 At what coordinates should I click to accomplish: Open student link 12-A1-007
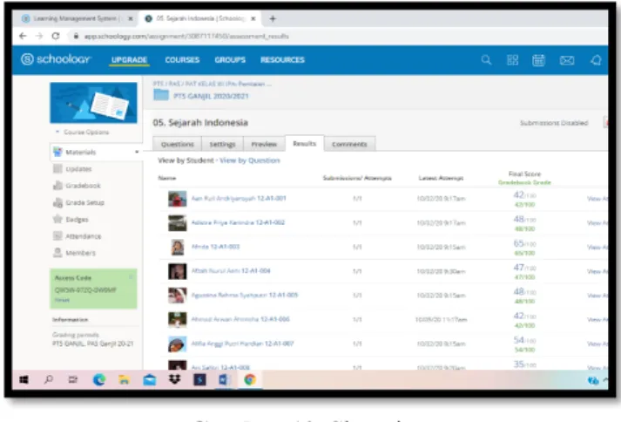242,344
